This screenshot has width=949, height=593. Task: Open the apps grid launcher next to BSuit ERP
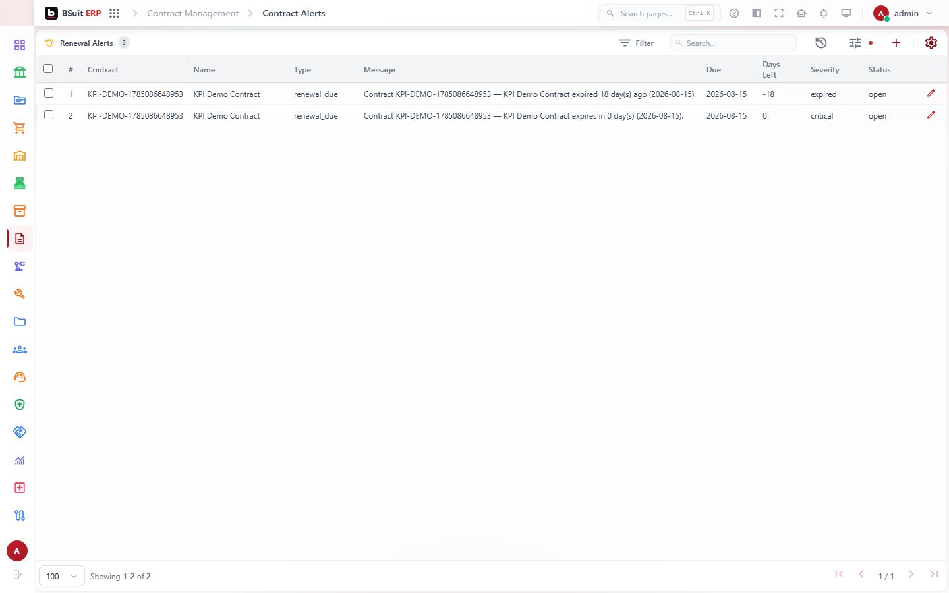coord(114,13)
